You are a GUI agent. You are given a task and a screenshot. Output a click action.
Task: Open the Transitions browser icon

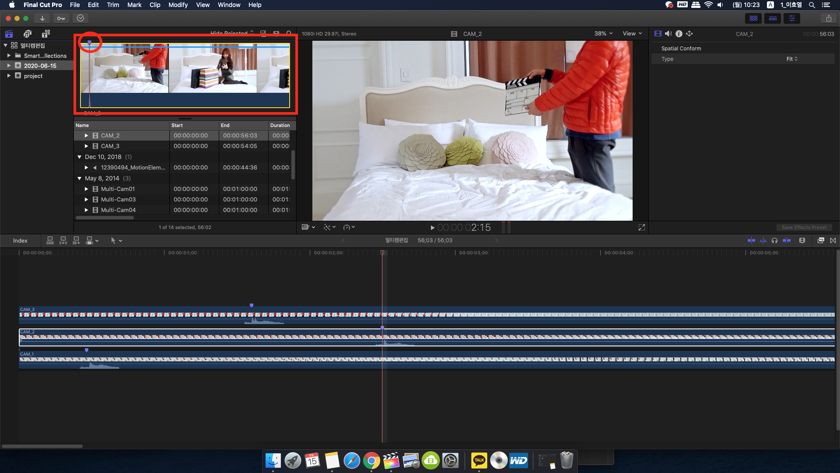833,240
